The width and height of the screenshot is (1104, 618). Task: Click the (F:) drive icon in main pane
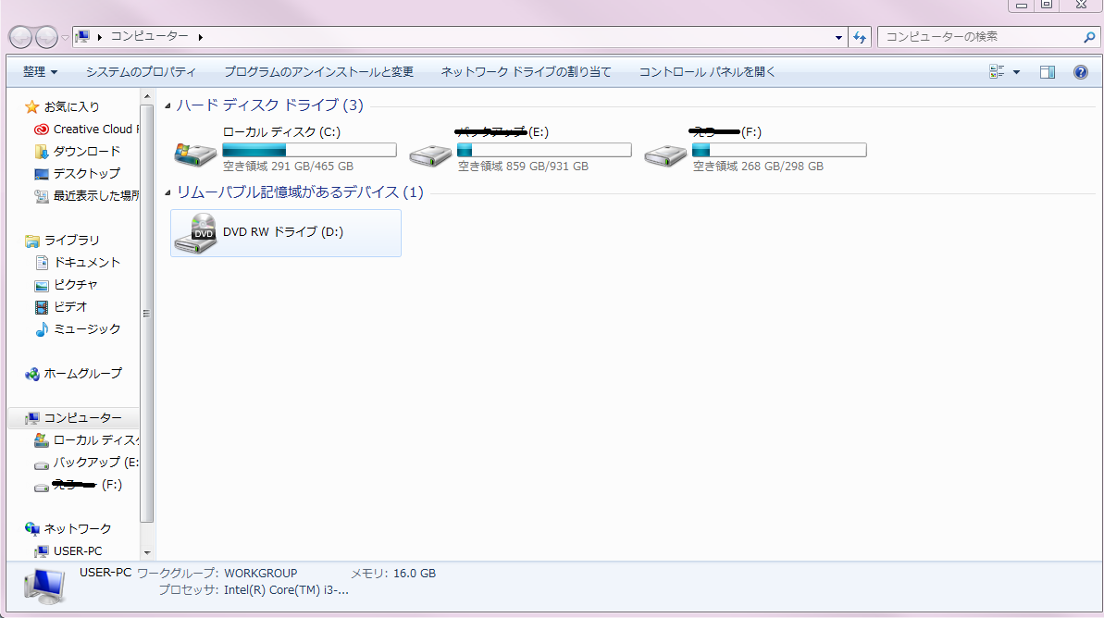pyautogui.click(x=665, y=155)
